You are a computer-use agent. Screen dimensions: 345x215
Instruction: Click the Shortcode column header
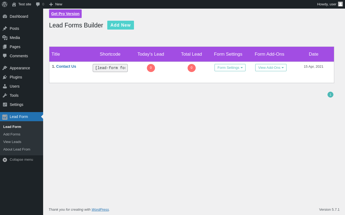(x=110, y=54)
